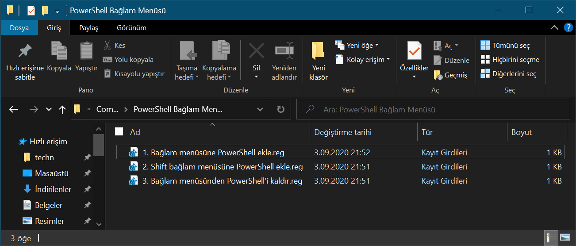The width and height of the screenshot is (576, 246).
Task: Click Com... breadcrumb segment
Action: point(108,109)
